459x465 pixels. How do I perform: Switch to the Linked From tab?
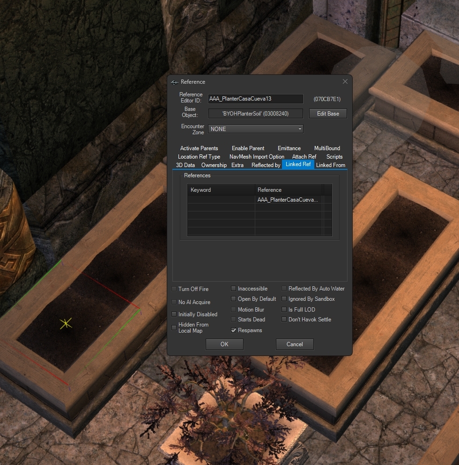click(x=331, y=165)
